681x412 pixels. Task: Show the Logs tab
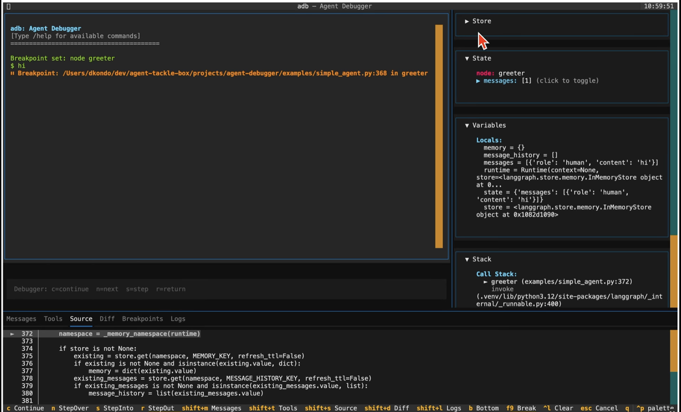click(x=178, y=319)
